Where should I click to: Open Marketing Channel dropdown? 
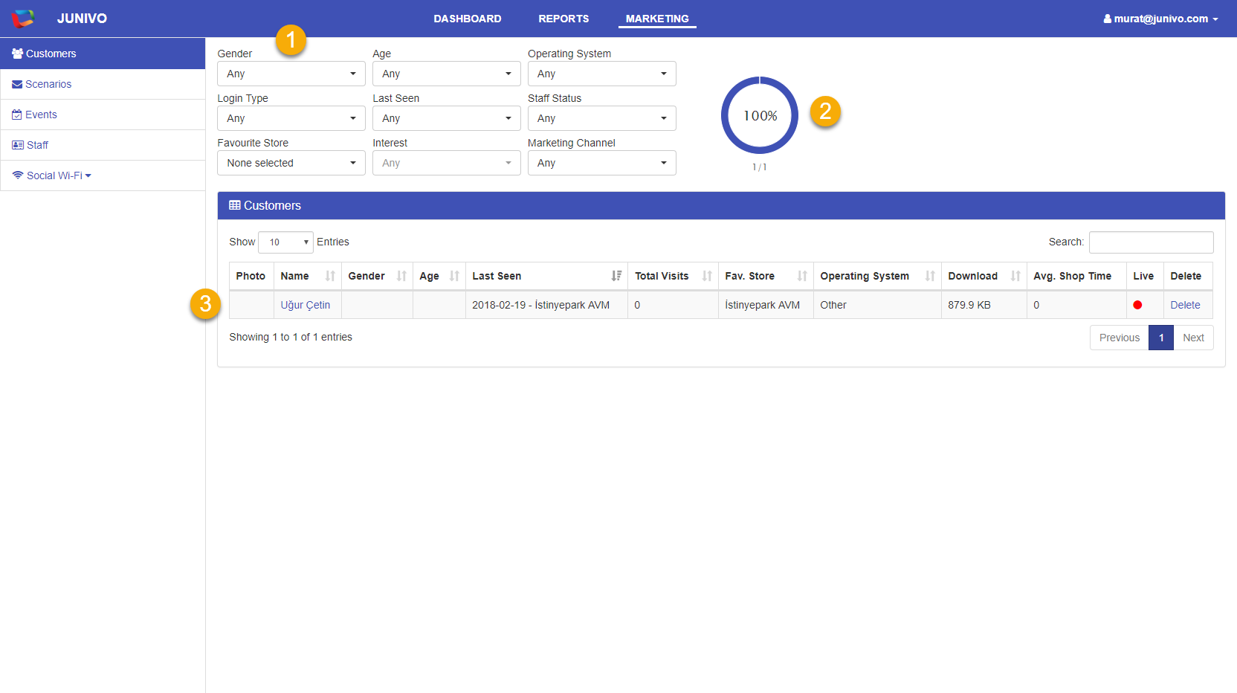click(601, 163)
